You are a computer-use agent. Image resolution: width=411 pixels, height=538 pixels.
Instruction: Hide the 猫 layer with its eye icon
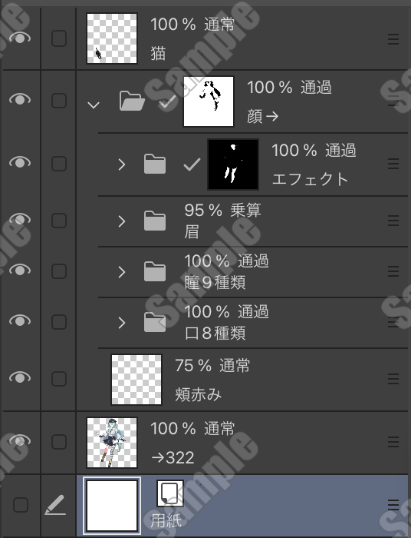[20, 38]
